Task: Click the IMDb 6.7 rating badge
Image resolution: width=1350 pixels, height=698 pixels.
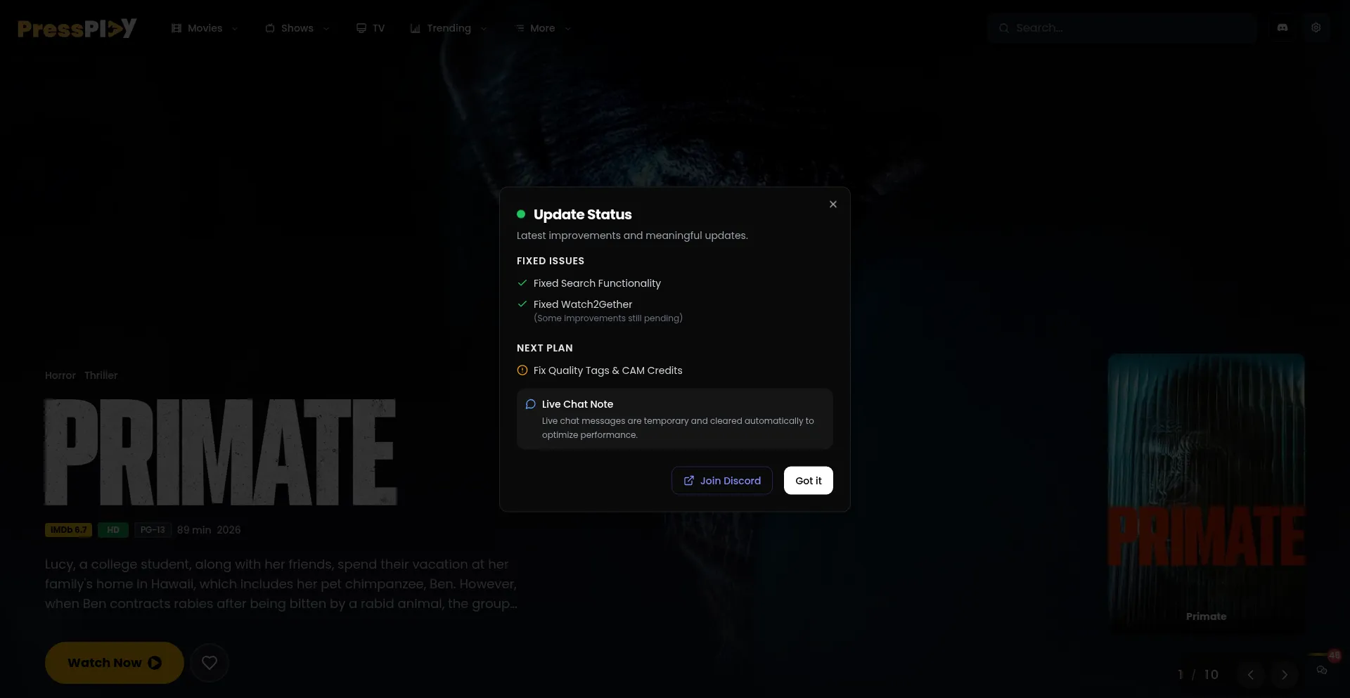Action: tap(69, 530)
